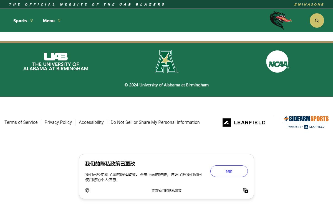Viewport: 333px width, 205px height.
Task: Click the Sidearm Sports logo
Action: pos(306,122)
